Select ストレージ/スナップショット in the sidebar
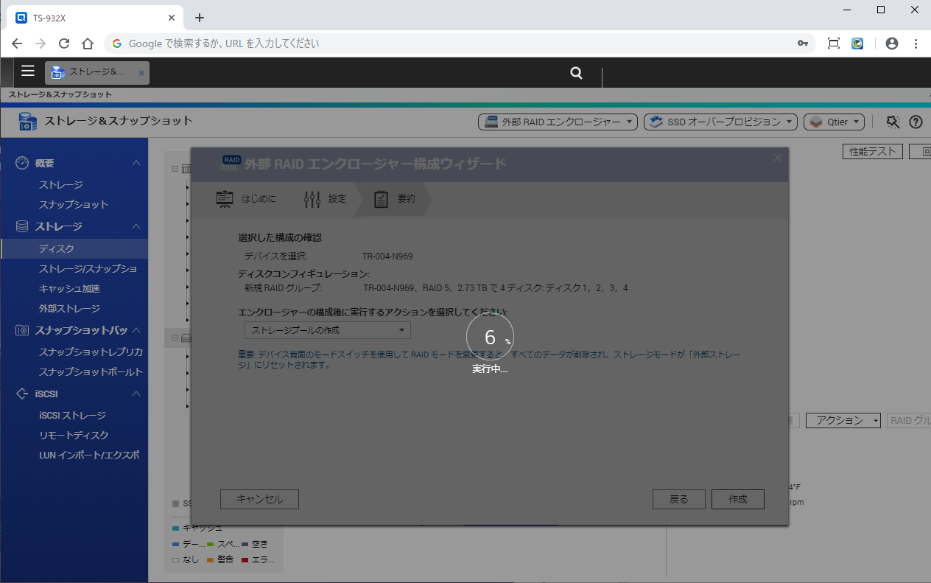This screenshot has height=583, width=931. point(88,268)
